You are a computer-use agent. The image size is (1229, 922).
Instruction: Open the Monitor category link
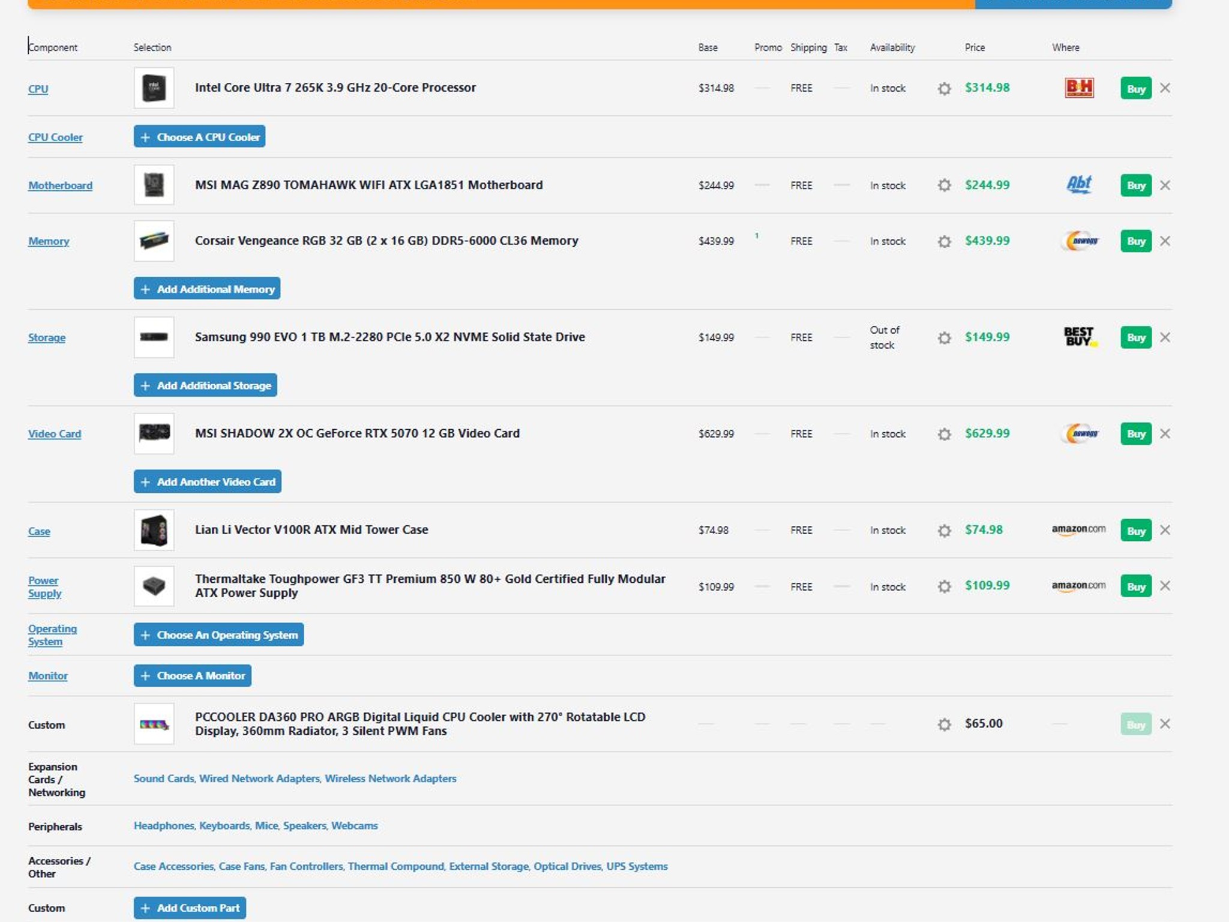[x=48, y=675]
